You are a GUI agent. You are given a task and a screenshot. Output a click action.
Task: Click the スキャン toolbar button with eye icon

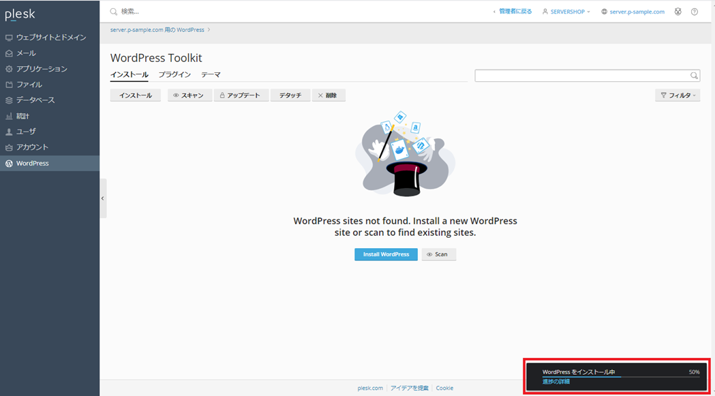point(189,95)
